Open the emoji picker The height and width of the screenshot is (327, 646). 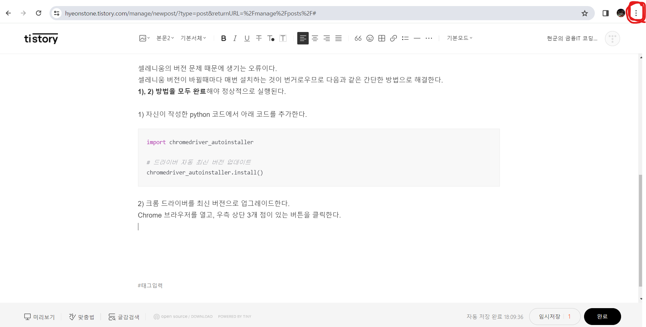[x=370, y=38]
